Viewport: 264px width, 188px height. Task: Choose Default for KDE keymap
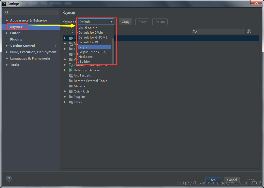tap(94, 42)
